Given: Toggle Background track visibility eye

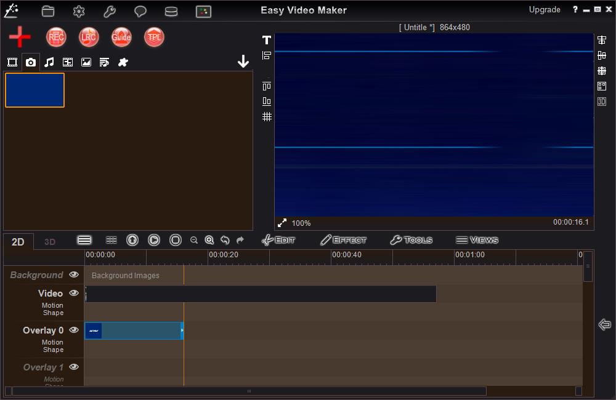Looking at the screenshot, I should point(74,274).
